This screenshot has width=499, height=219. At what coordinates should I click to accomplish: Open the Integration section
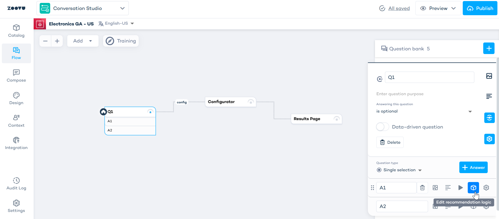click(x=16, y=143)
